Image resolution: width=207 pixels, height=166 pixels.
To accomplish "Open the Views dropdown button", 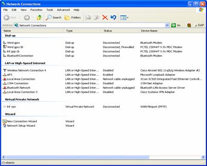I will [124, 18].
